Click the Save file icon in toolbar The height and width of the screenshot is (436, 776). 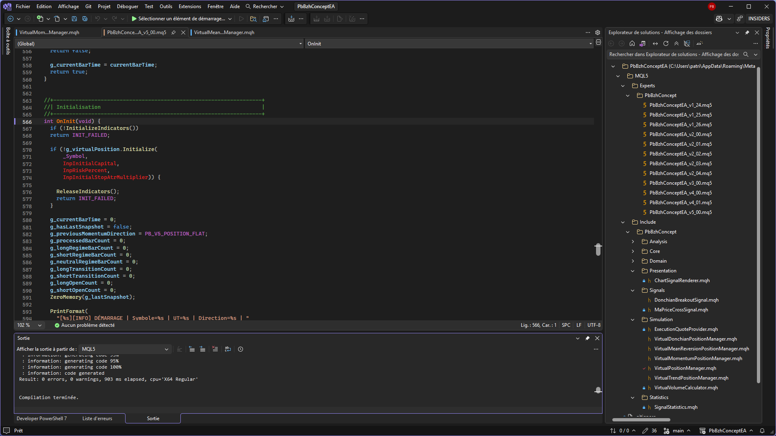click(74, 19)
